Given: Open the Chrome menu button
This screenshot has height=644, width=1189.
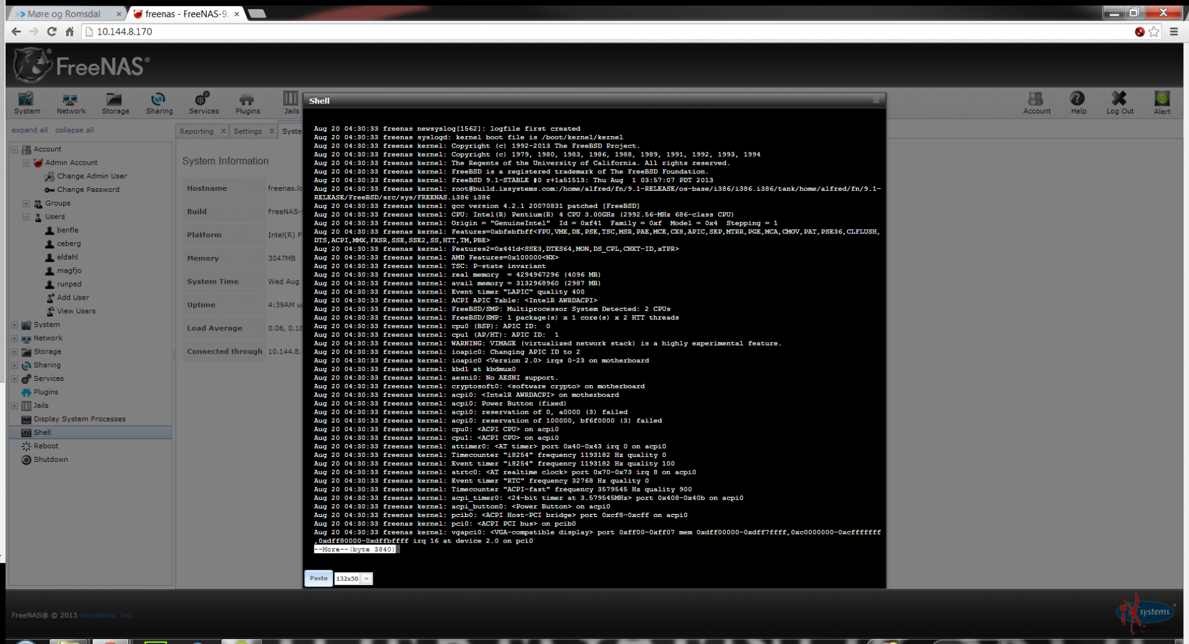Looking at the screenshot, I should click(x=1174, y=32).
